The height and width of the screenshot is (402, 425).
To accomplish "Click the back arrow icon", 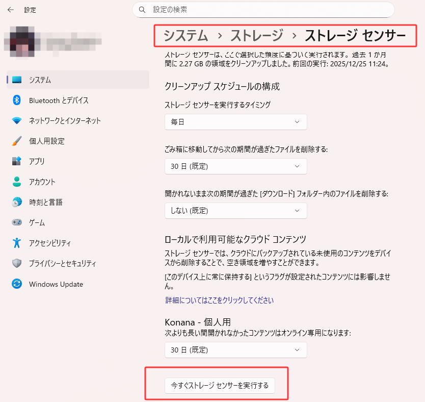I will coord(10,10).
